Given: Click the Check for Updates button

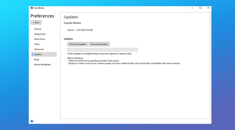Looking at the screenshot, I should coord(77,44).
